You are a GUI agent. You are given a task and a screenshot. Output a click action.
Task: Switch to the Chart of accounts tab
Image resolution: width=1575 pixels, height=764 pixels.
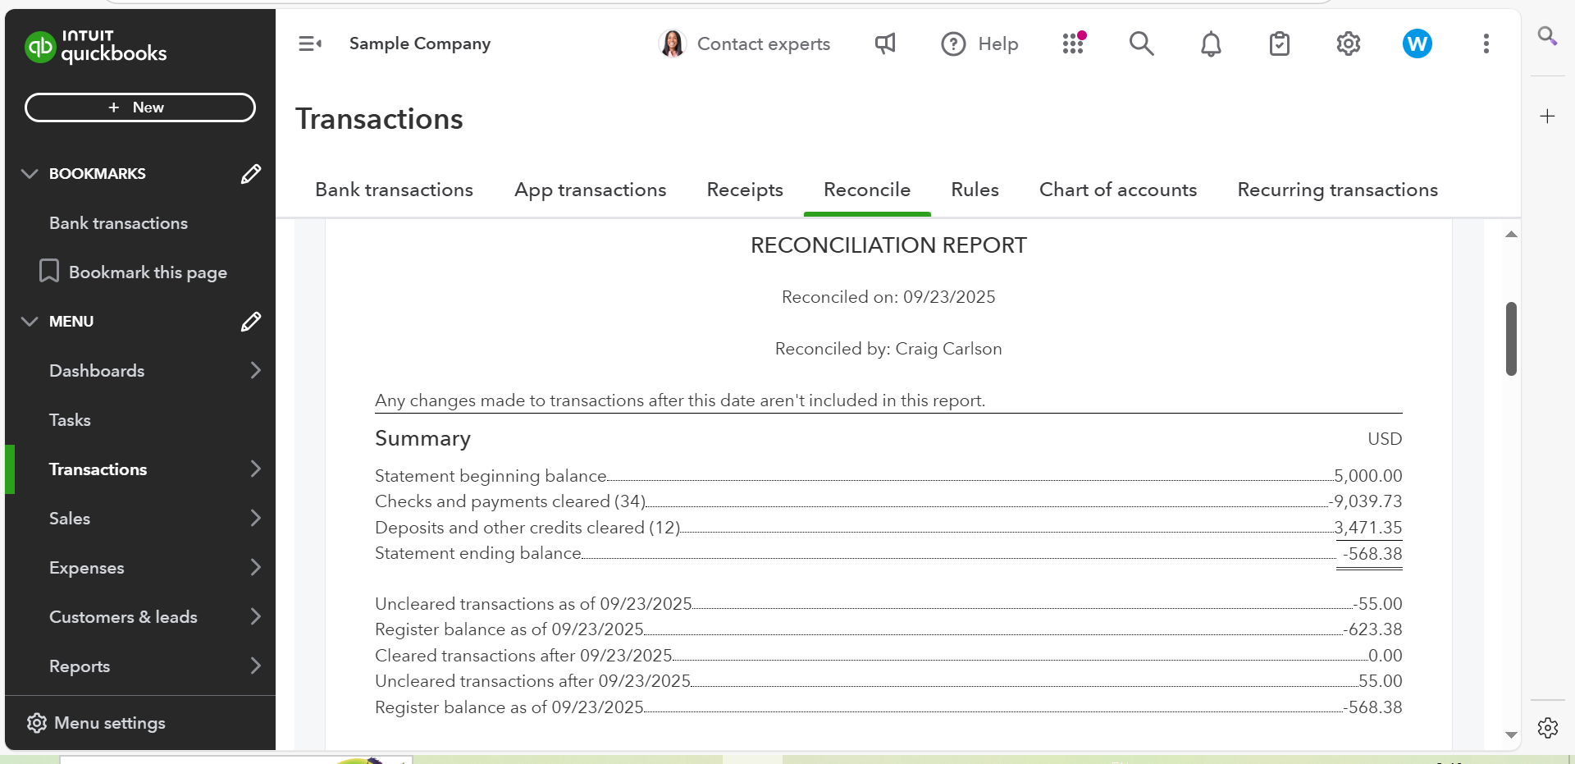pos(1117,190)
